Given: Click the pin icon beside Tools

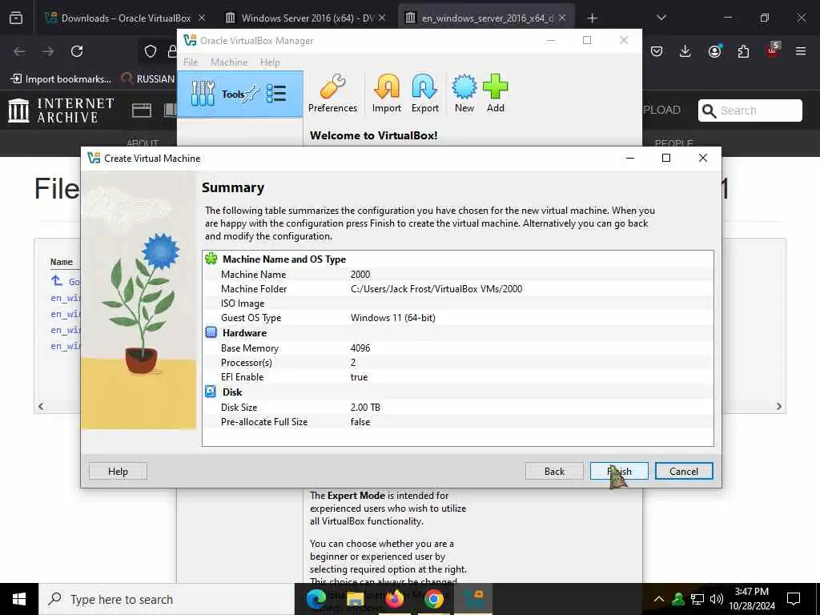Looking at the screenshot, I should [x=252, y=94].
